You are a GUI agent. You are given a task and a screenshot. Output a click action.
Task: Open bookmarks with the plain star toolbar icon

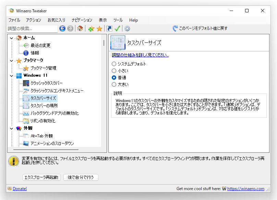click(x=99, y=29)
